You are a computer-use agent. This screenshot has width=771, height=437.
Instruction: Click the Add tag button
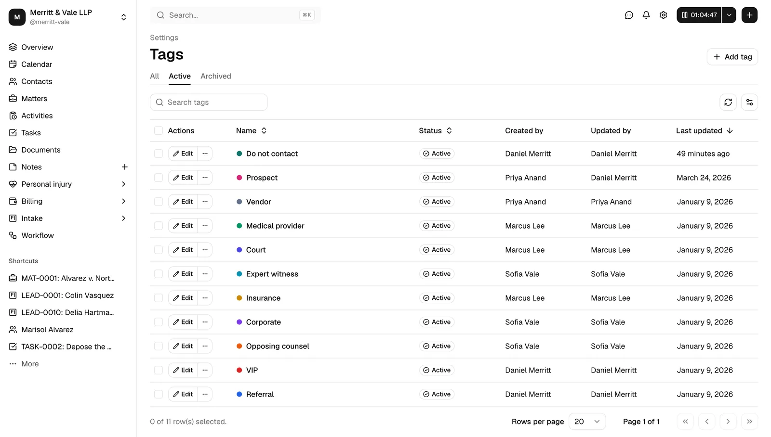(x=732, y=57)
